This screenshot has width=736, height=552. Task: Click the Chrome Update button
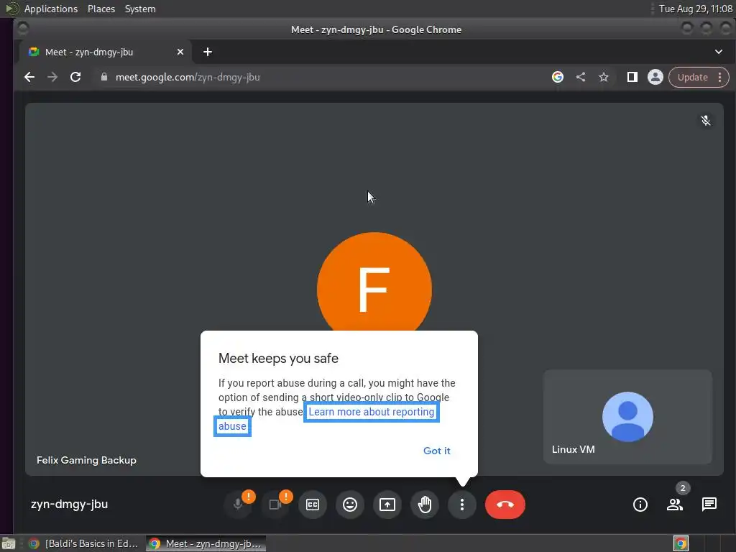[693, 78]
